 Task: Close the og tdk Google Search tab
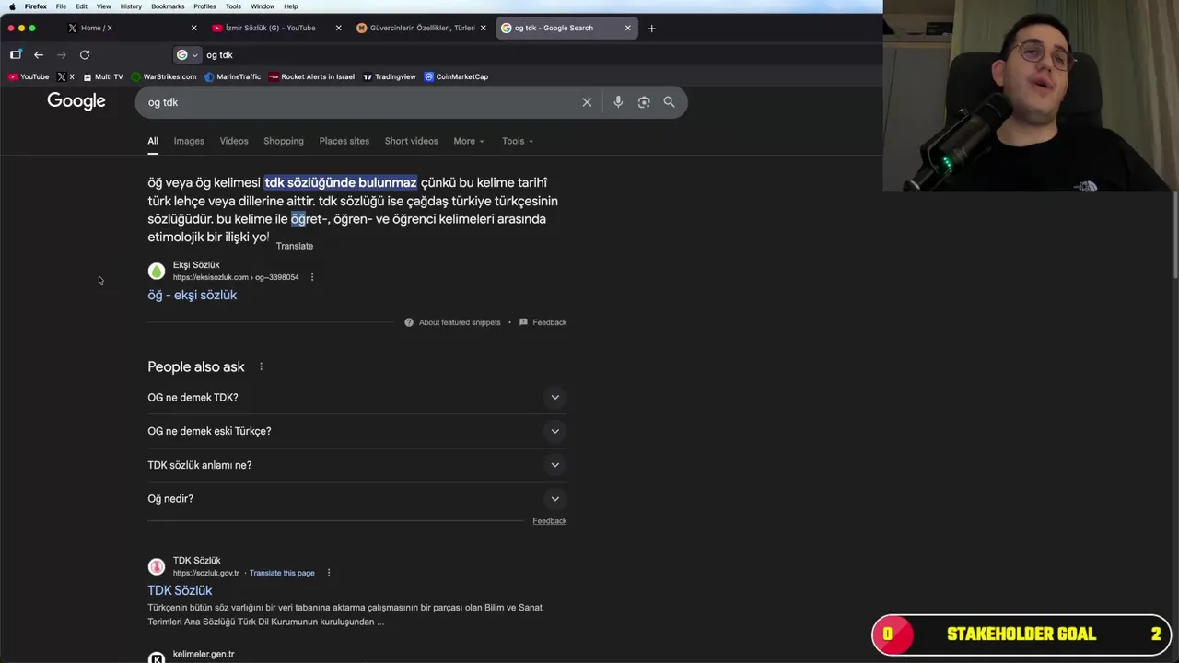pyautogui.click(x=628, y=28)
